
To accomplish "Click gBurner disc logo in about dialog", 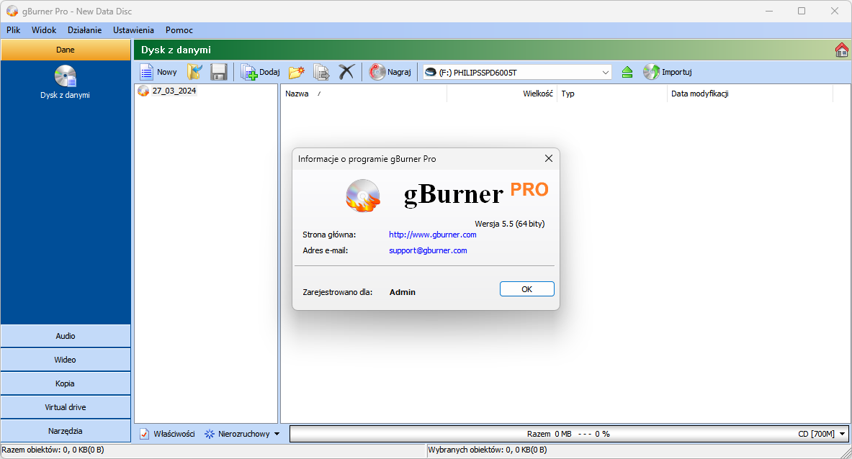I will 363,195.
